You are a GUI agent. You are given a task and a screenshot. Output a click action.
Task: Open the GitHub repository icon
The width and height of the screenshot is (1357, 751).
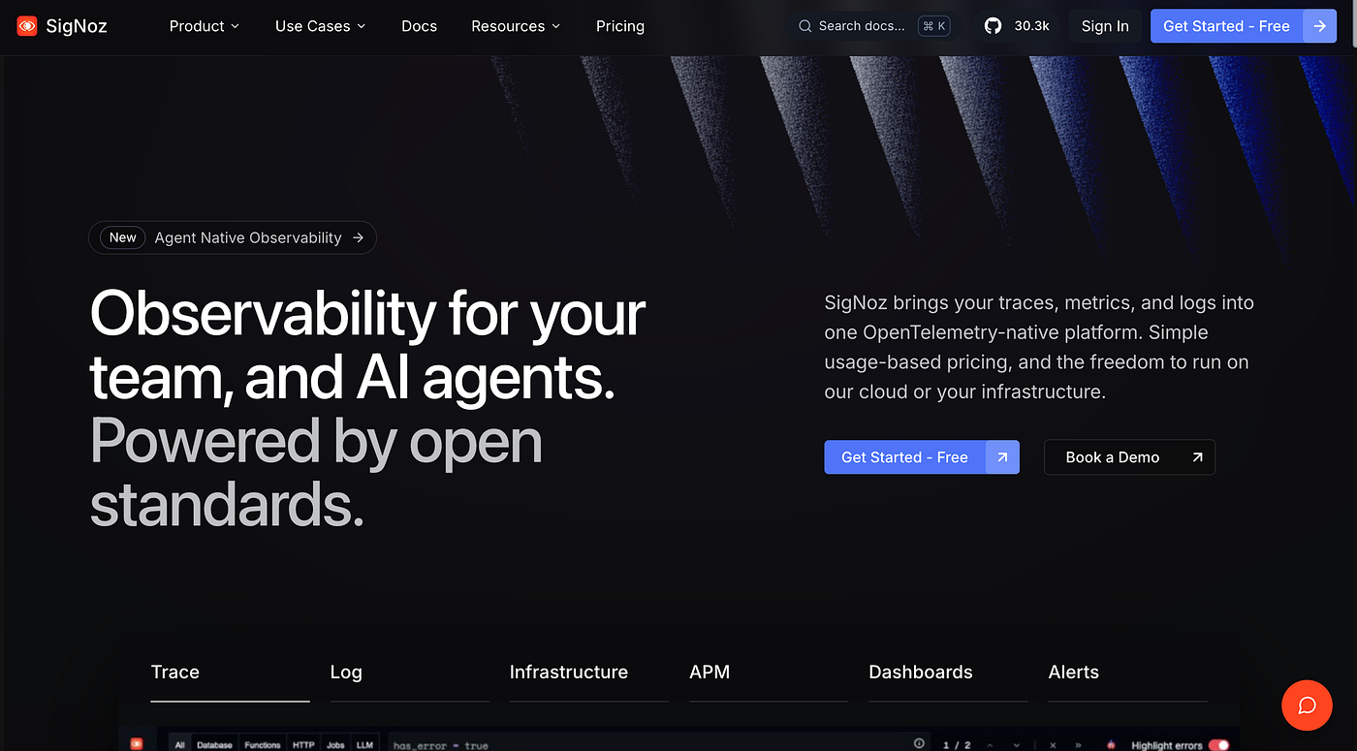click(x=993, y=26)
